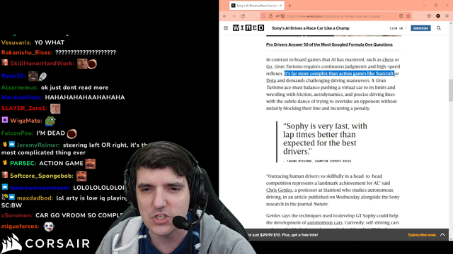The height and width of the screenshot is (254, 453).
Task: Click Subscribe now in bottom banner
Action: click(422, 235)
